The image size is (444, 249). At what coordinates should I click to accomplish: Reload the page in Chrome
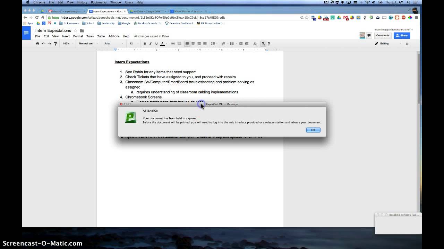point(37,18)
